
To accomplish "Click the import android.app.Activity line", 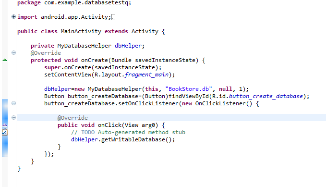I will tap(64, 17).
